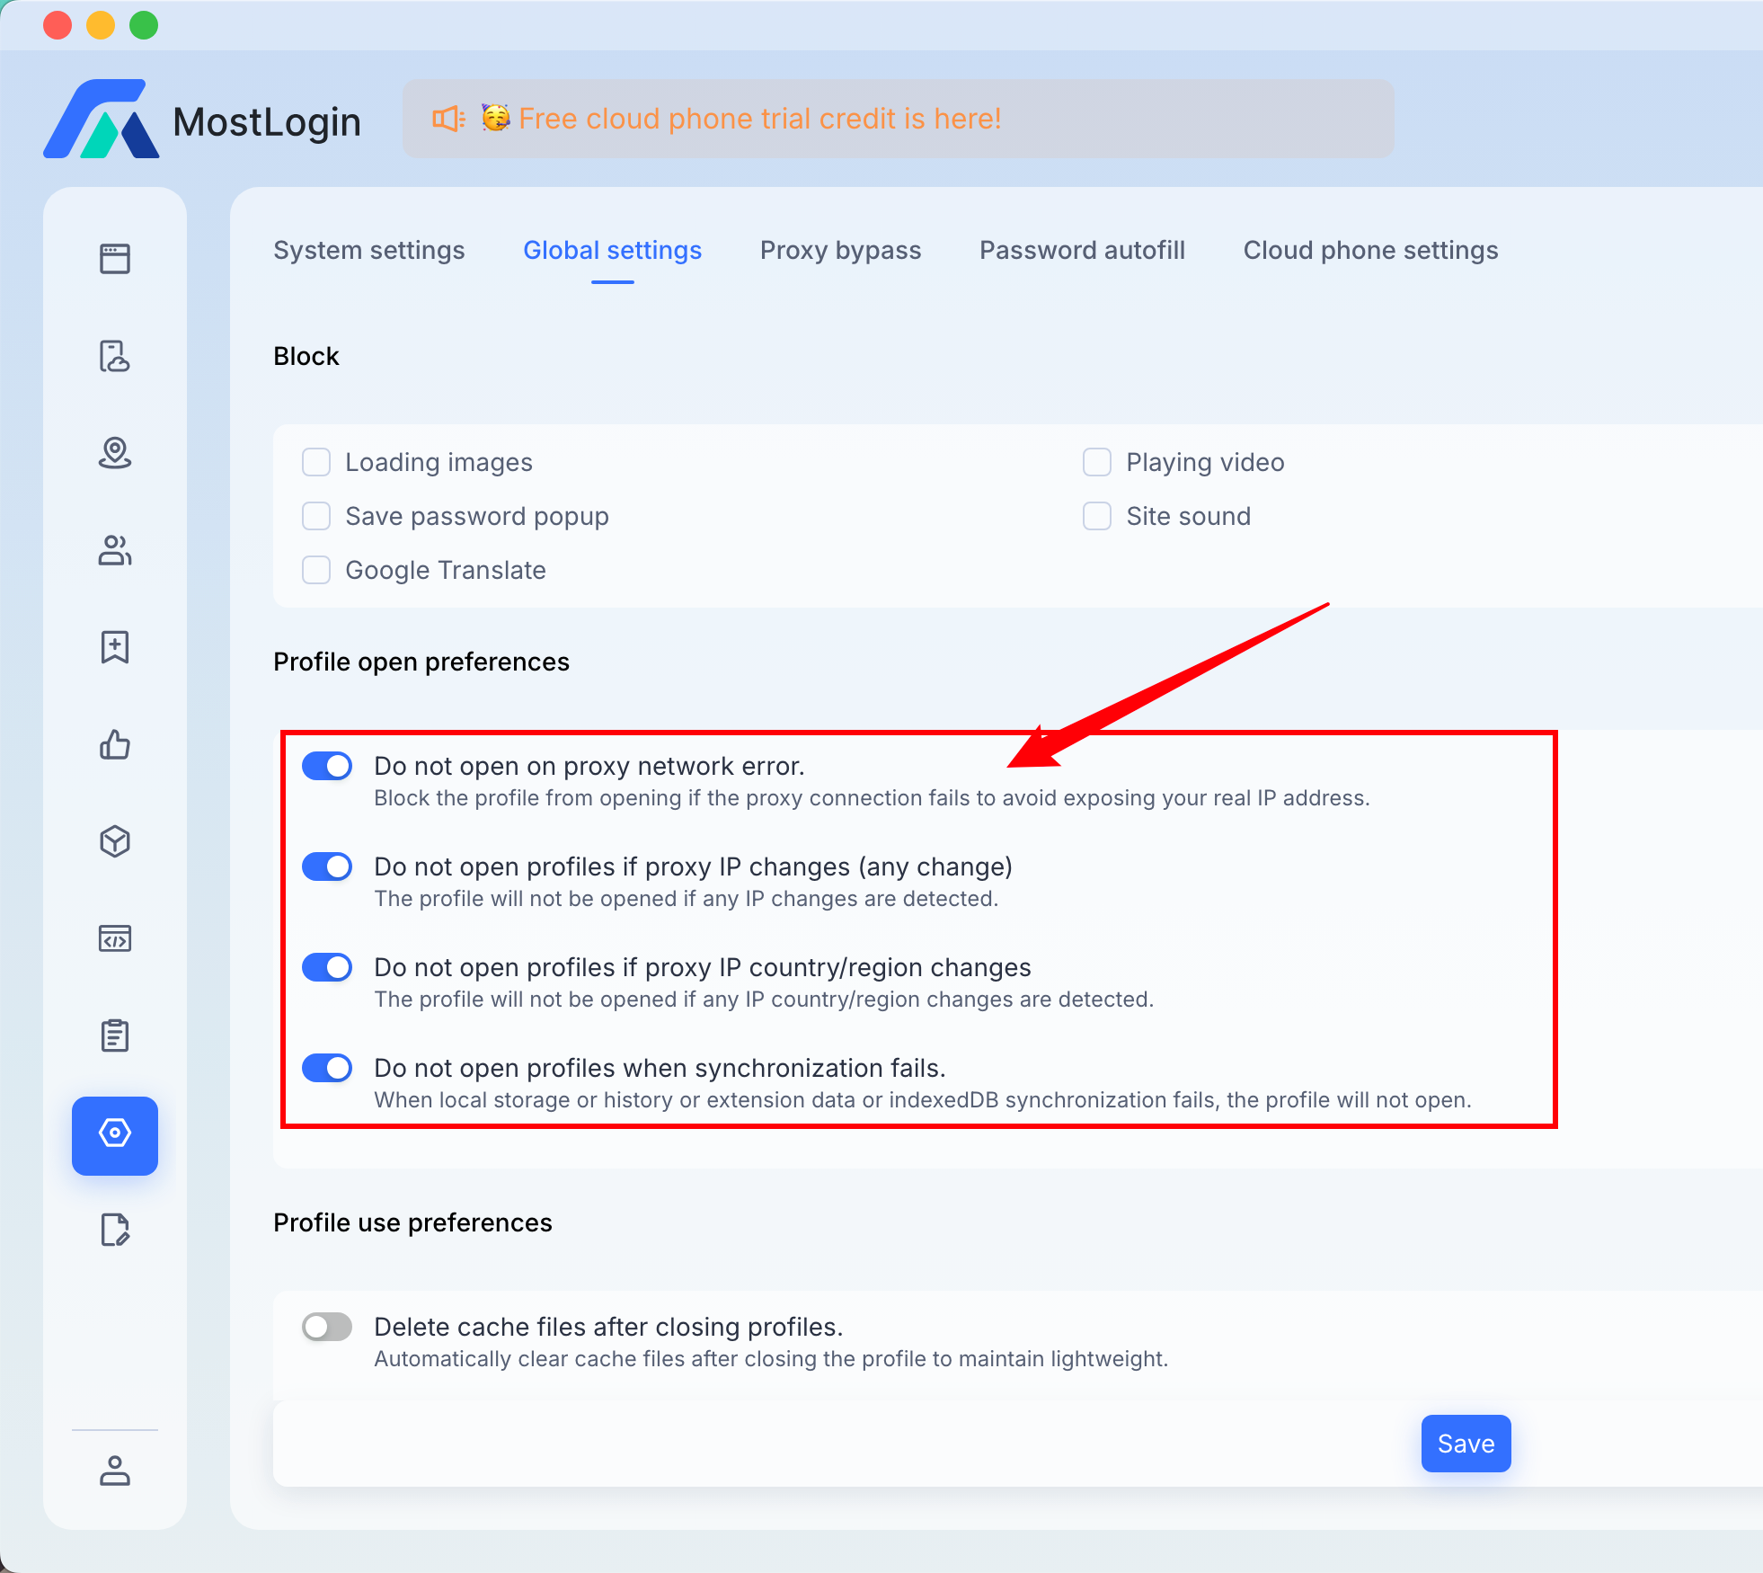Open the team members icon in sidebar
The image size is (1763, 1573).
click(115, 550)
